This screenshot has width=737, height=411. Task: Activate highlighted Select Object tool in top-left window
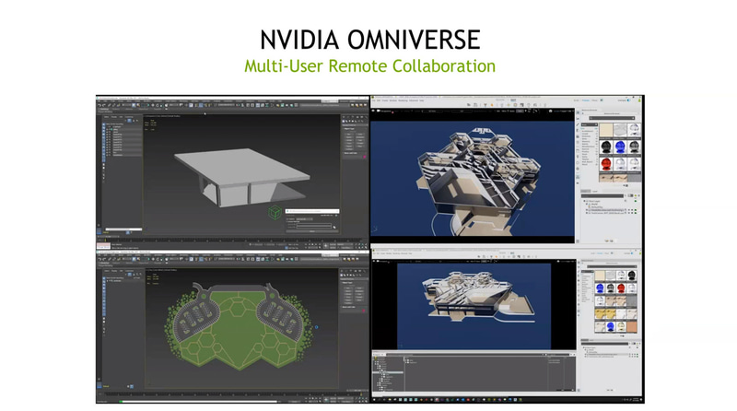134,105
